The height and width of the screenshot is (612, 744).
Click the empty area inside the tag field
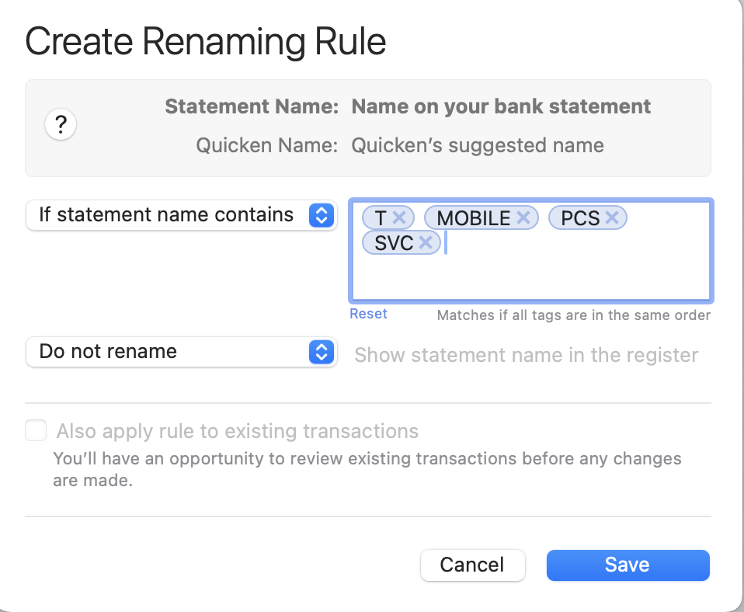575,272
